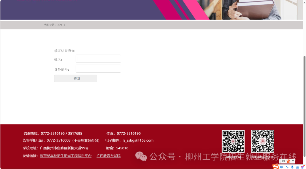Go to 首页 in the breadcrumb
This screenshot has width=306, height=169.
coord(60,25)
